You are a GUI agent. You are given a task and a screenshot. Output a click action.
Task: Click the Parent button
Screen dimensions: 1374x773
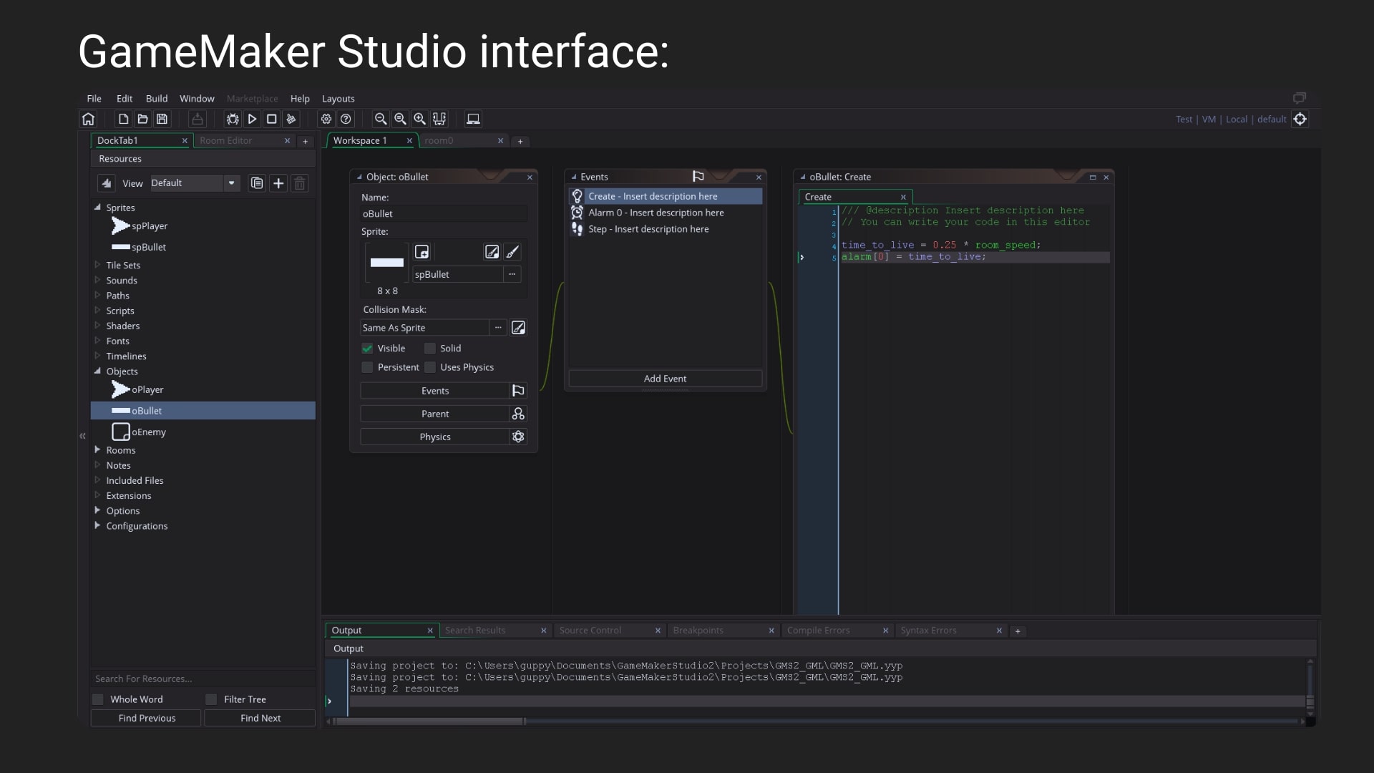click(435, 414)
